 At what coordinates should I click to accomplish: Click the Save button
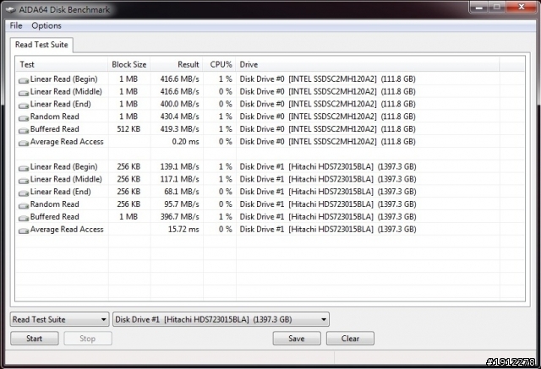pyautogui.click(x=297, y=339)
